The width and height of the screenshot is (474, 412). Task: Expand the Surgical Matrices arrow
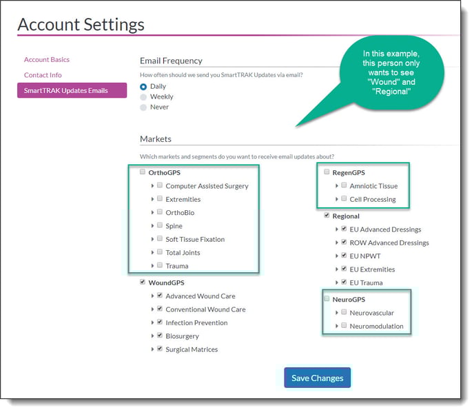[153, 349]
